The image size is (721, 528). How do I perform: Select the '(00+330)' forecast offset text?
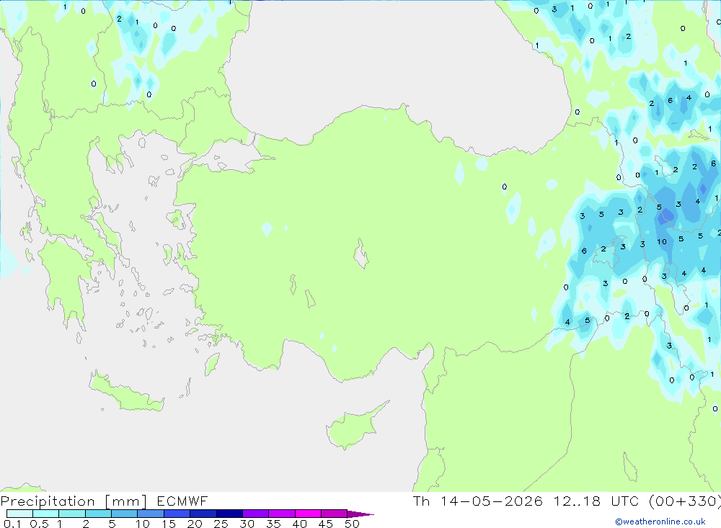pyautogui.click(x=685, y=501)
